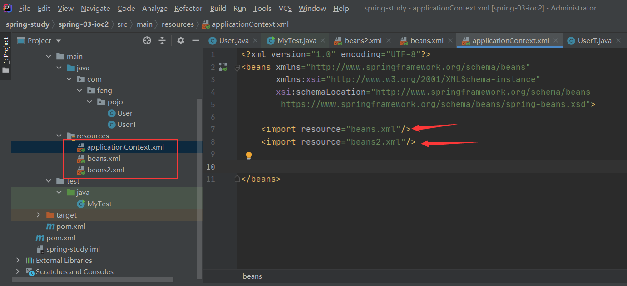Click the Spring bean gutter icon on line 2
627x286 pixels.
[x=223, y=67]
